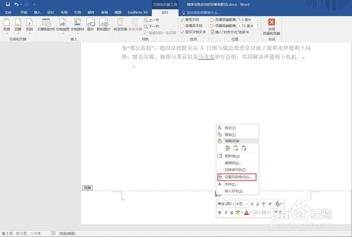
Task: Click the bullet list icon
Action: click(256, 212)
